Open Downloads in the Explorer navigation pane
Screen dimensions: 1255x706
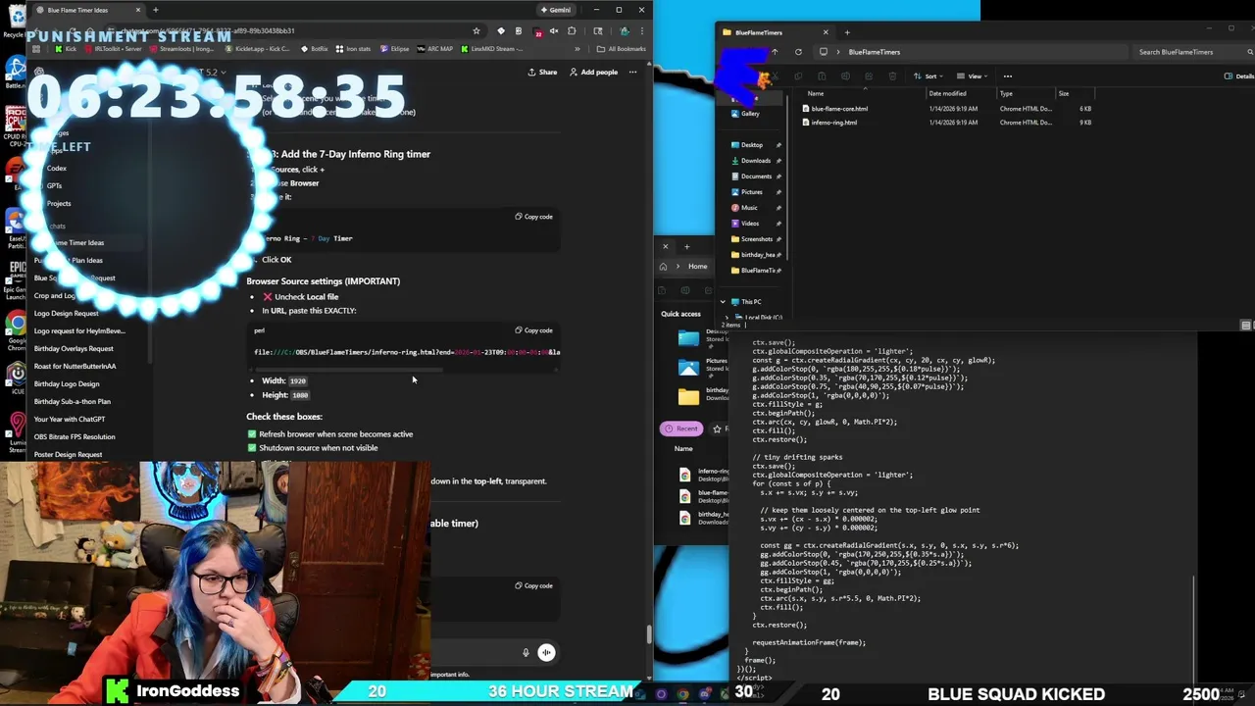point(755,161)
